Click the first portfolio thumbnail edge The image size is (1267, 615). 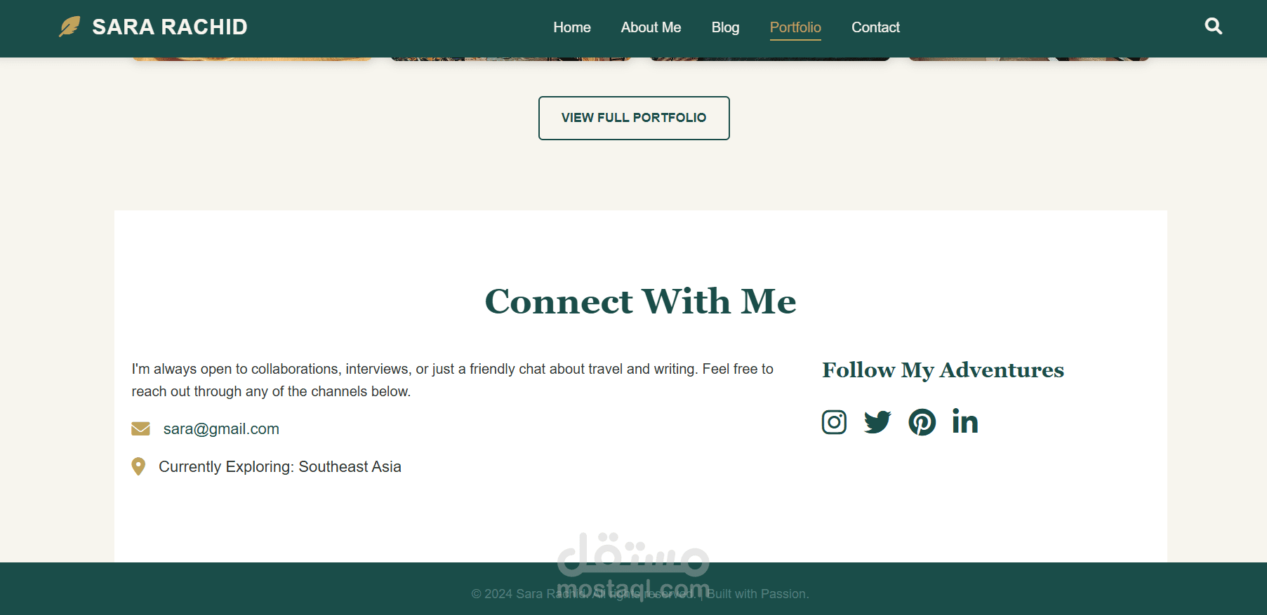[252, 59]
